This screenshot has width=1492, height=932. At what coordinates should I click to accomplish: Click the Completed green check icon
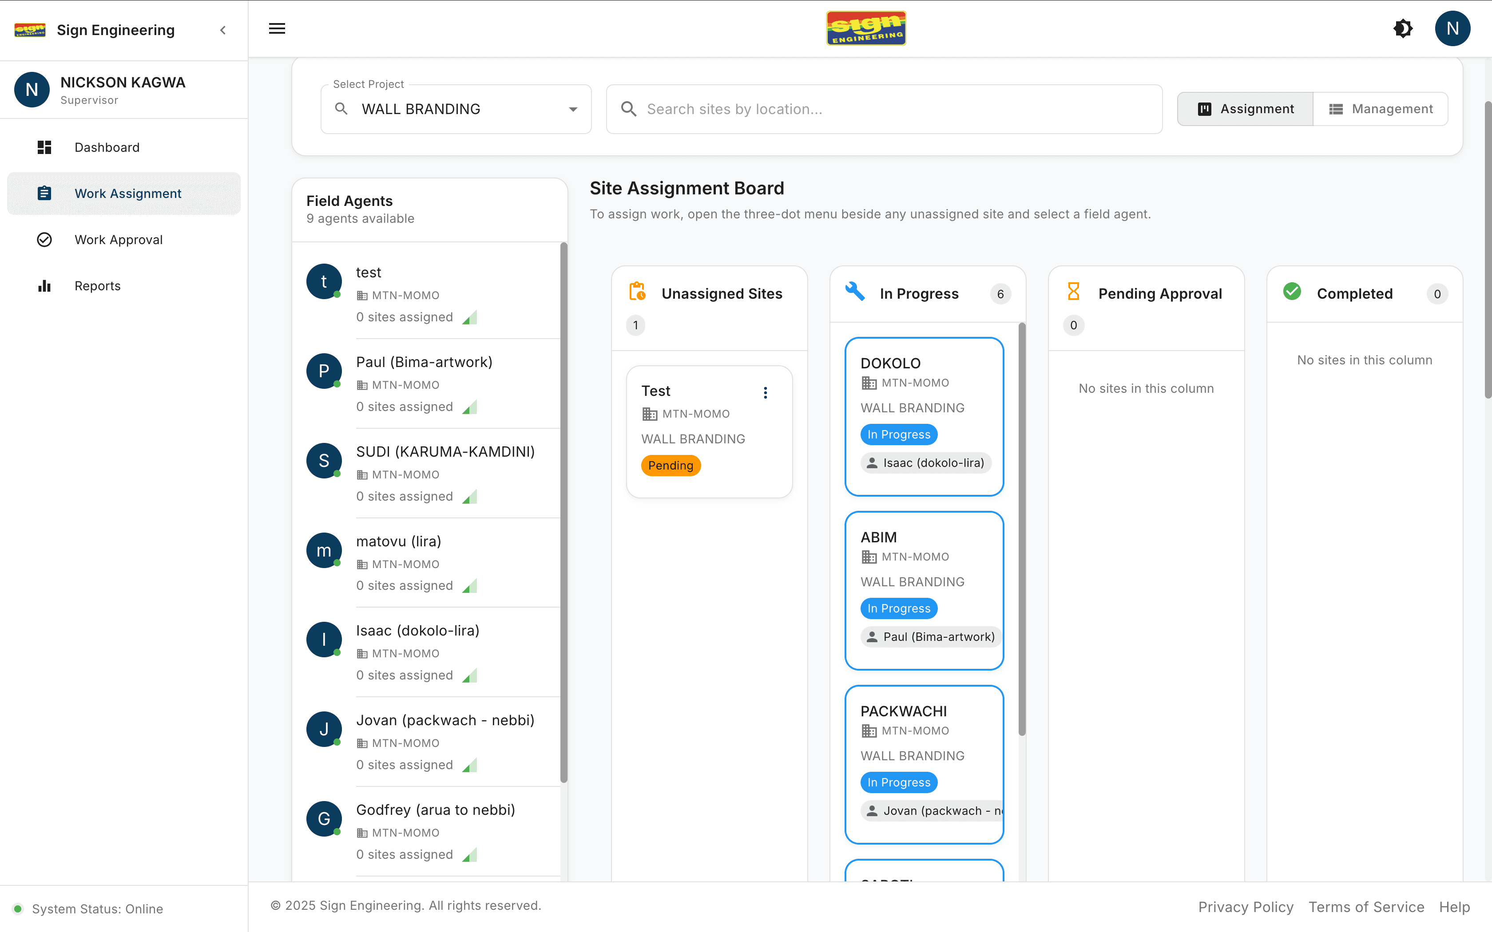pyautogui.click(x=1292, y=291)
